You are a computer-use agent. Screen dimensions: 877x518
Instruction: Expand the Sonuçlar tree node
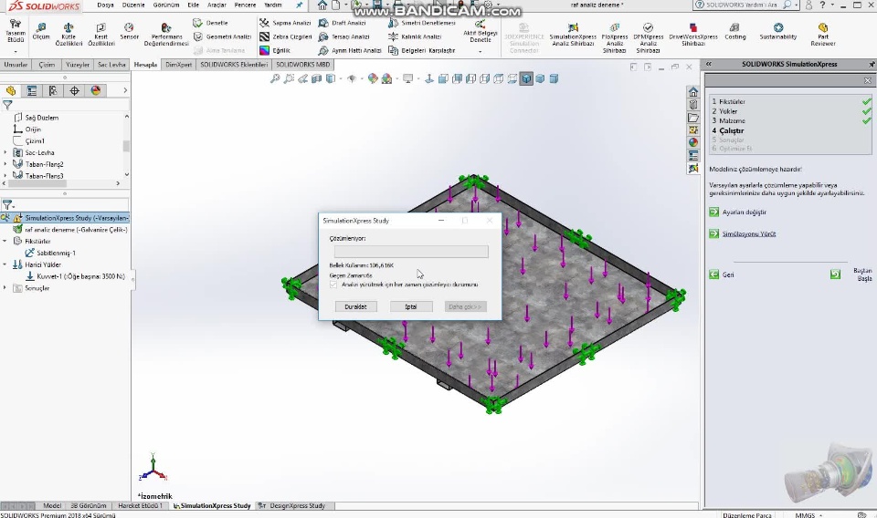[x=5, y=288]
